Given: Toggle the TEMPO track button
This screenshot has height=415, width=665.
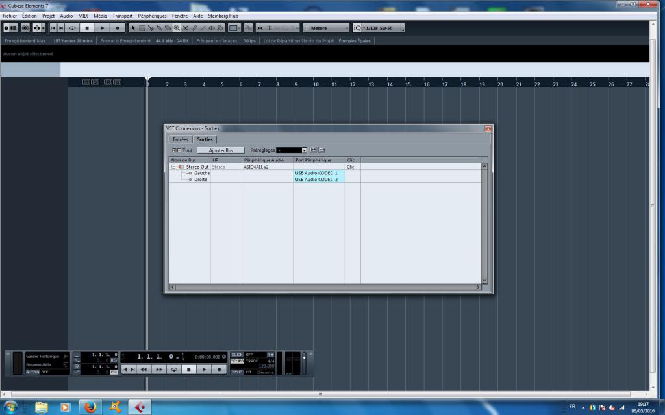Looking at the screenshot, I should pos(237,361).
